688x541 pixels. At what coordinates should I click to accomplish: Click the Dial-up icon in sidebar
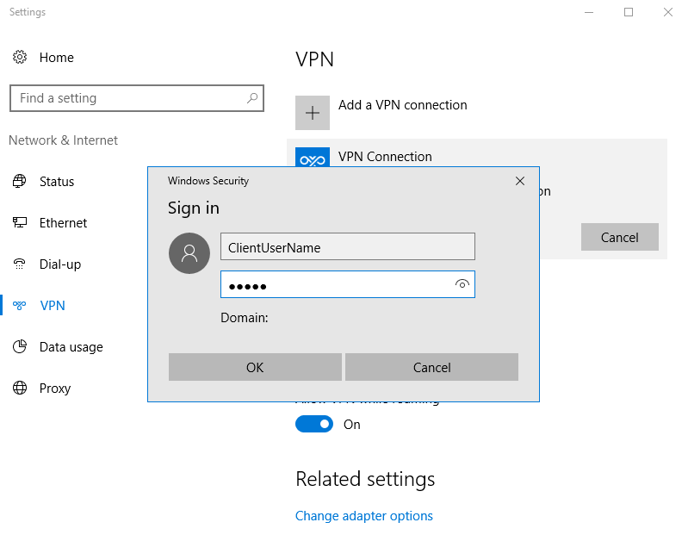(20, 264)
